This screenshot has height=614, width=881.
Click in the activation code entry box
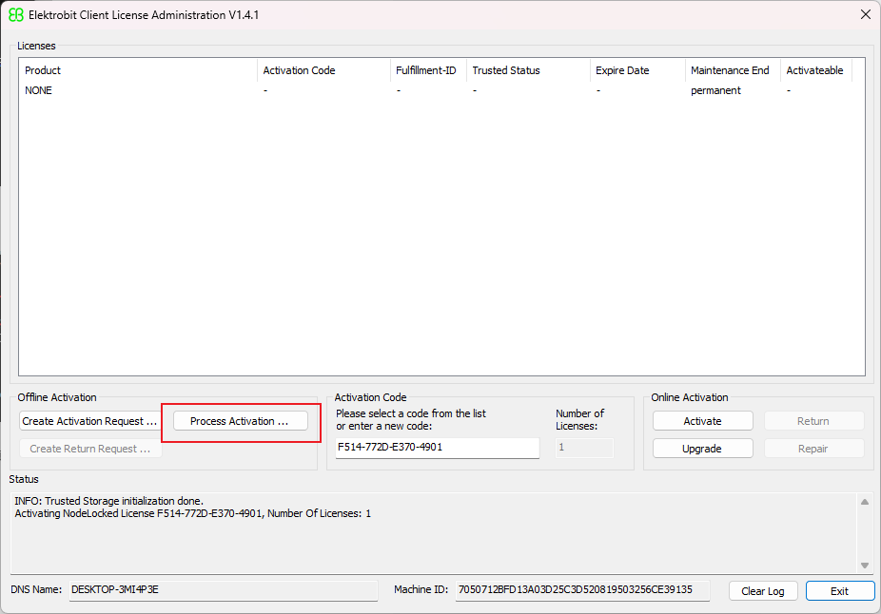(428, 447)
